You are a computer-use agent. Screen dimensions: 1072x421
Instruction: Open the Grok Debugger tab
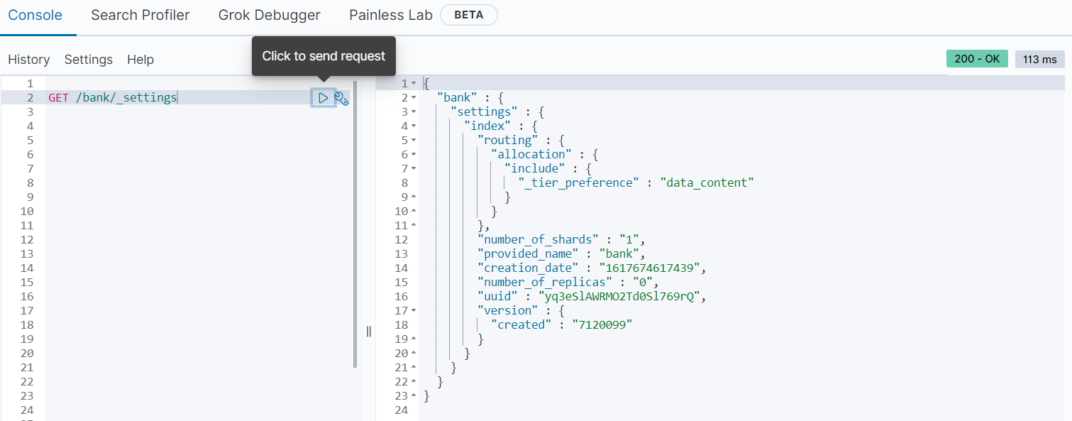[x=269, y=15]
